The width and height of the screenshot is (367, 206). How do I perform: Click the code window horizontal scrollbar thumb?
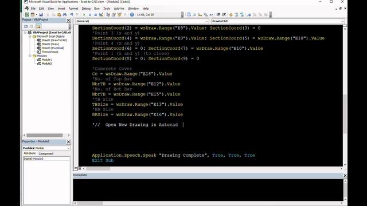tap(98, 168)
